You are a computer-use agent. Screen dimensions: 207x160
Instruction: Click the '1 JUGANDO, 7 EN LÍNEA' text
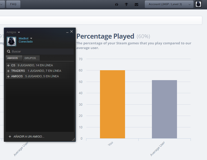44,71
